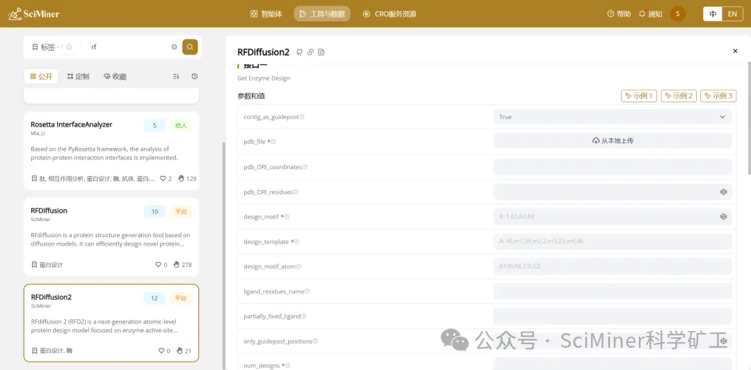Click help icon next to pdb_file
This screenshot has width=751, height=370.
click(273, 142)
